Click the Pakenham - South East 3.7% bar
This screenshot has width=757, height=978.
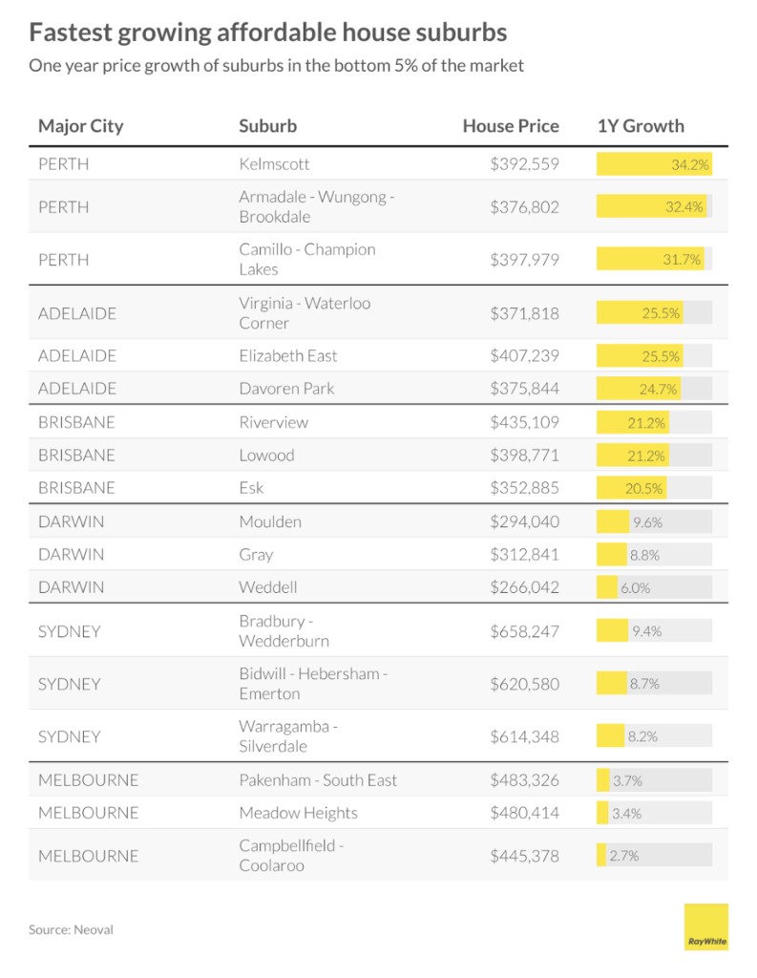click(x=603, y=780)
